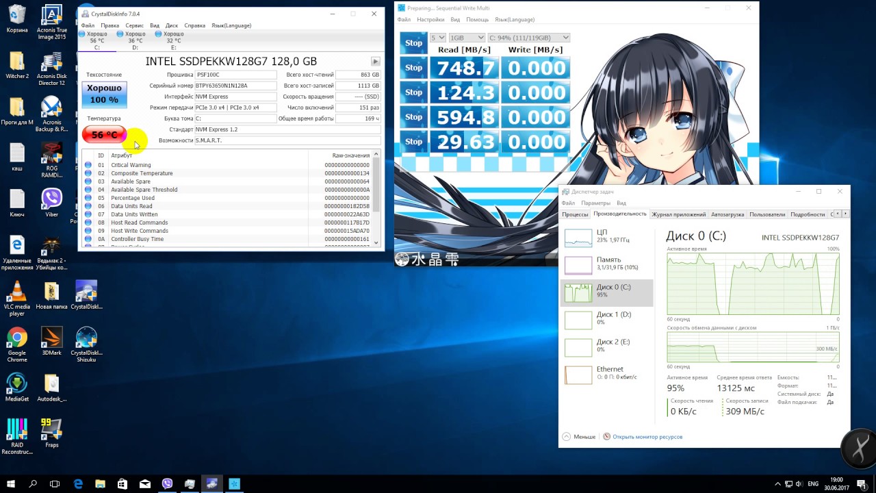Click the volume icon in the system tray

(x=799, y=483)
